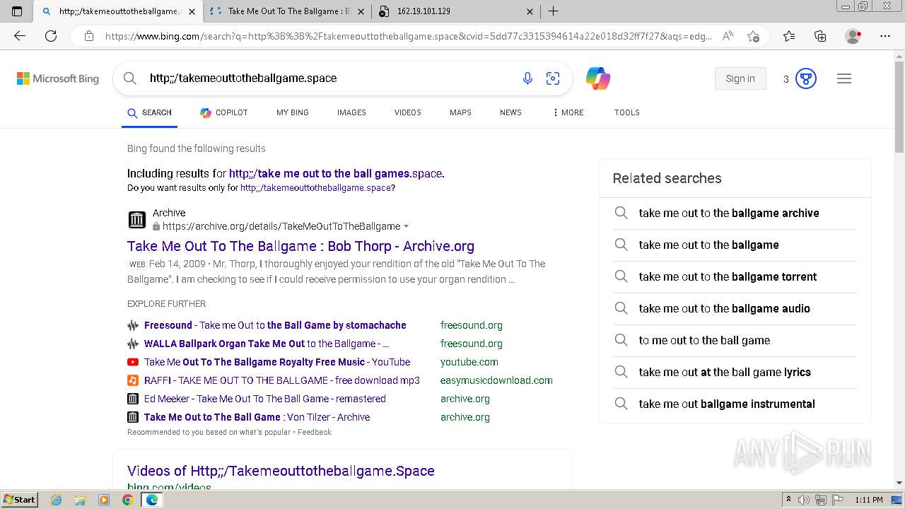
Task: Open the tab actions menu icon
Action: [x=17, y=11]
